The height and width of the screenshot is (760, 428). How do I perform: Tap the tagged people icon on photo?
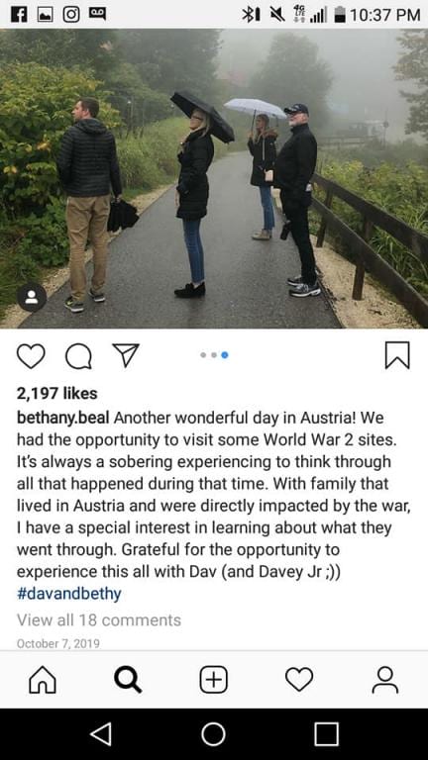(32, 297)
